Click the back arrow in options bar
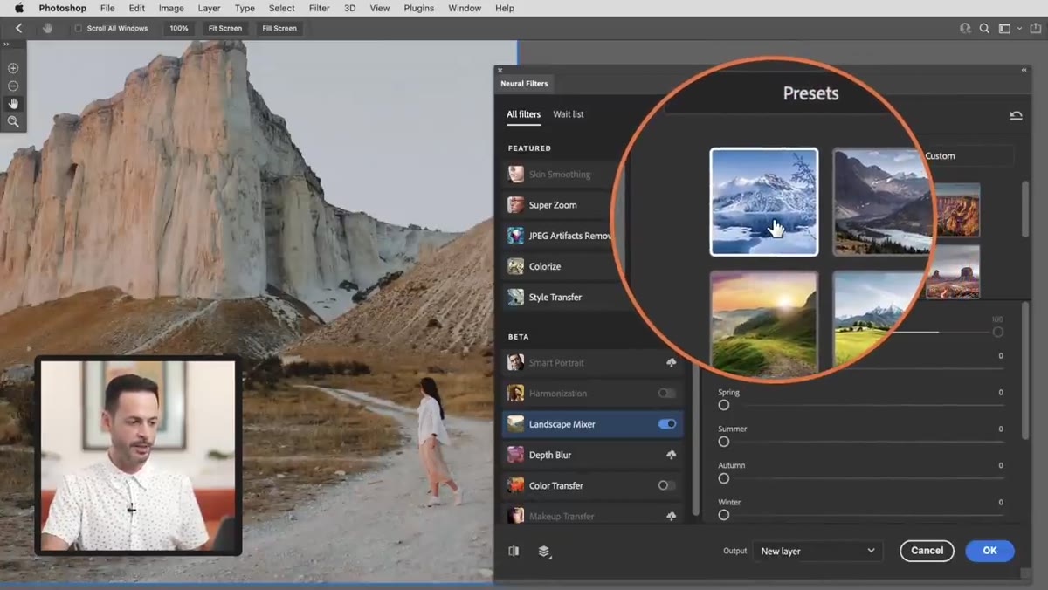This screenshot has height=590, width=1048. coord(18,28)
